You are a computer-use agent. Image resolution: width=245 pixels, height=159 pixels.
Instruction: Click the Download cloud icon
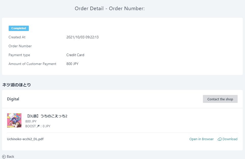220,139
